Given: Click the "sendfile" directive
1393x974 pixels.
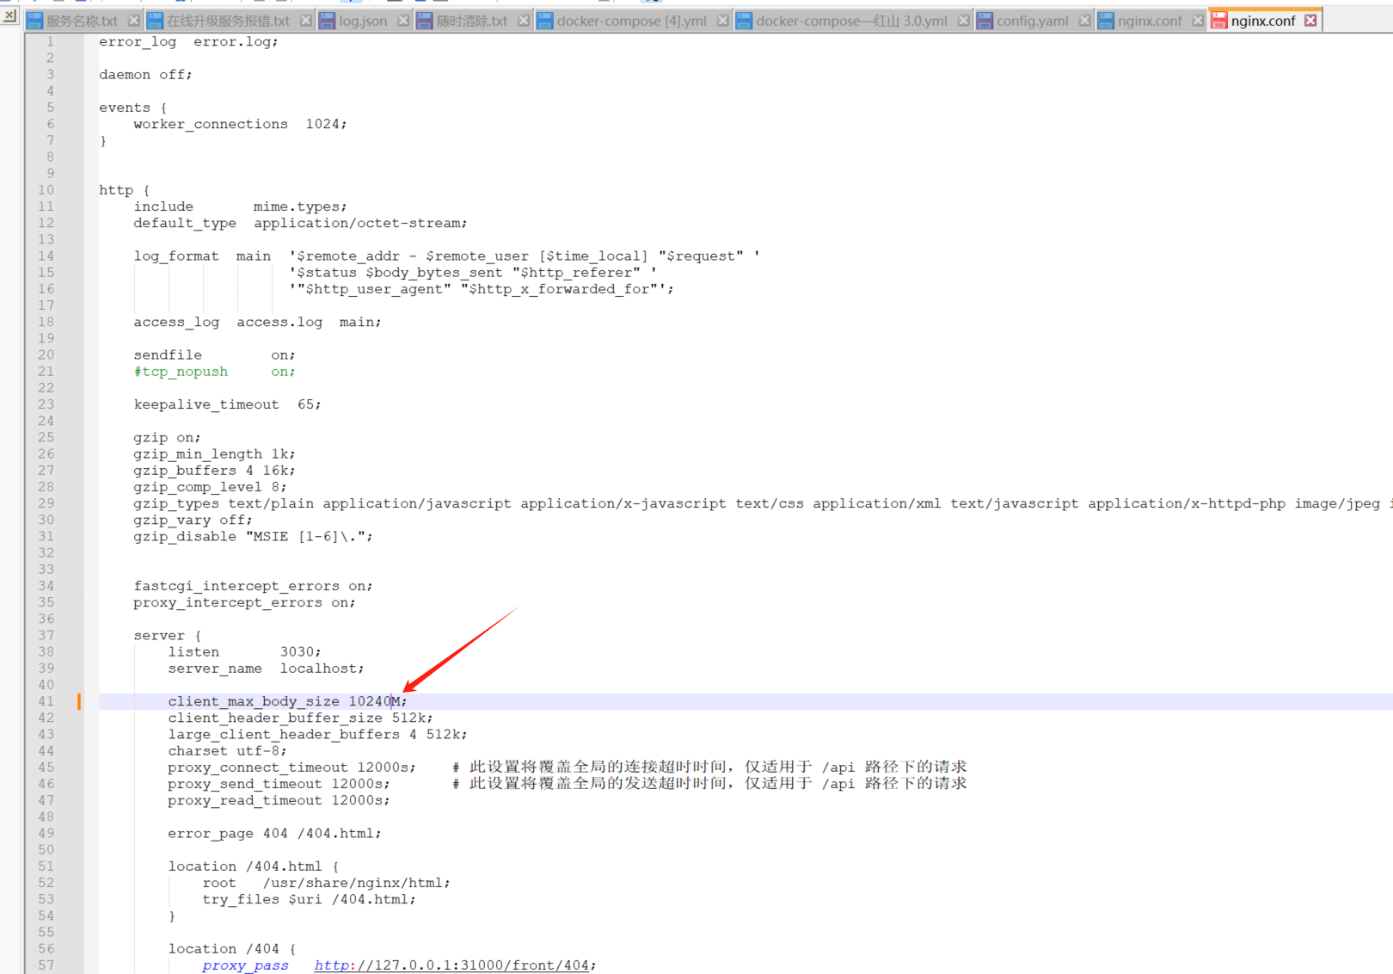Looking at the screenshot, I should tap(168, 355).
